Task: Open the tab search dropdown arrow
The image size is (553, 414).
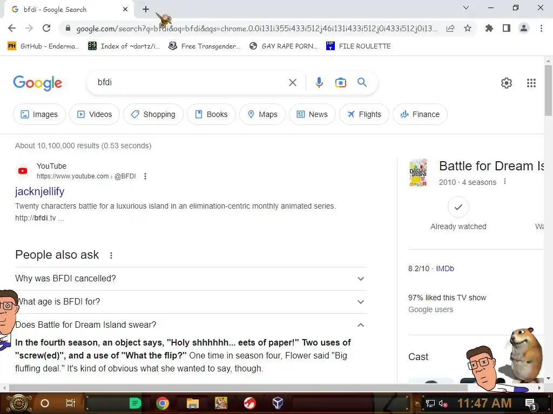Action: tap(466, 8)
